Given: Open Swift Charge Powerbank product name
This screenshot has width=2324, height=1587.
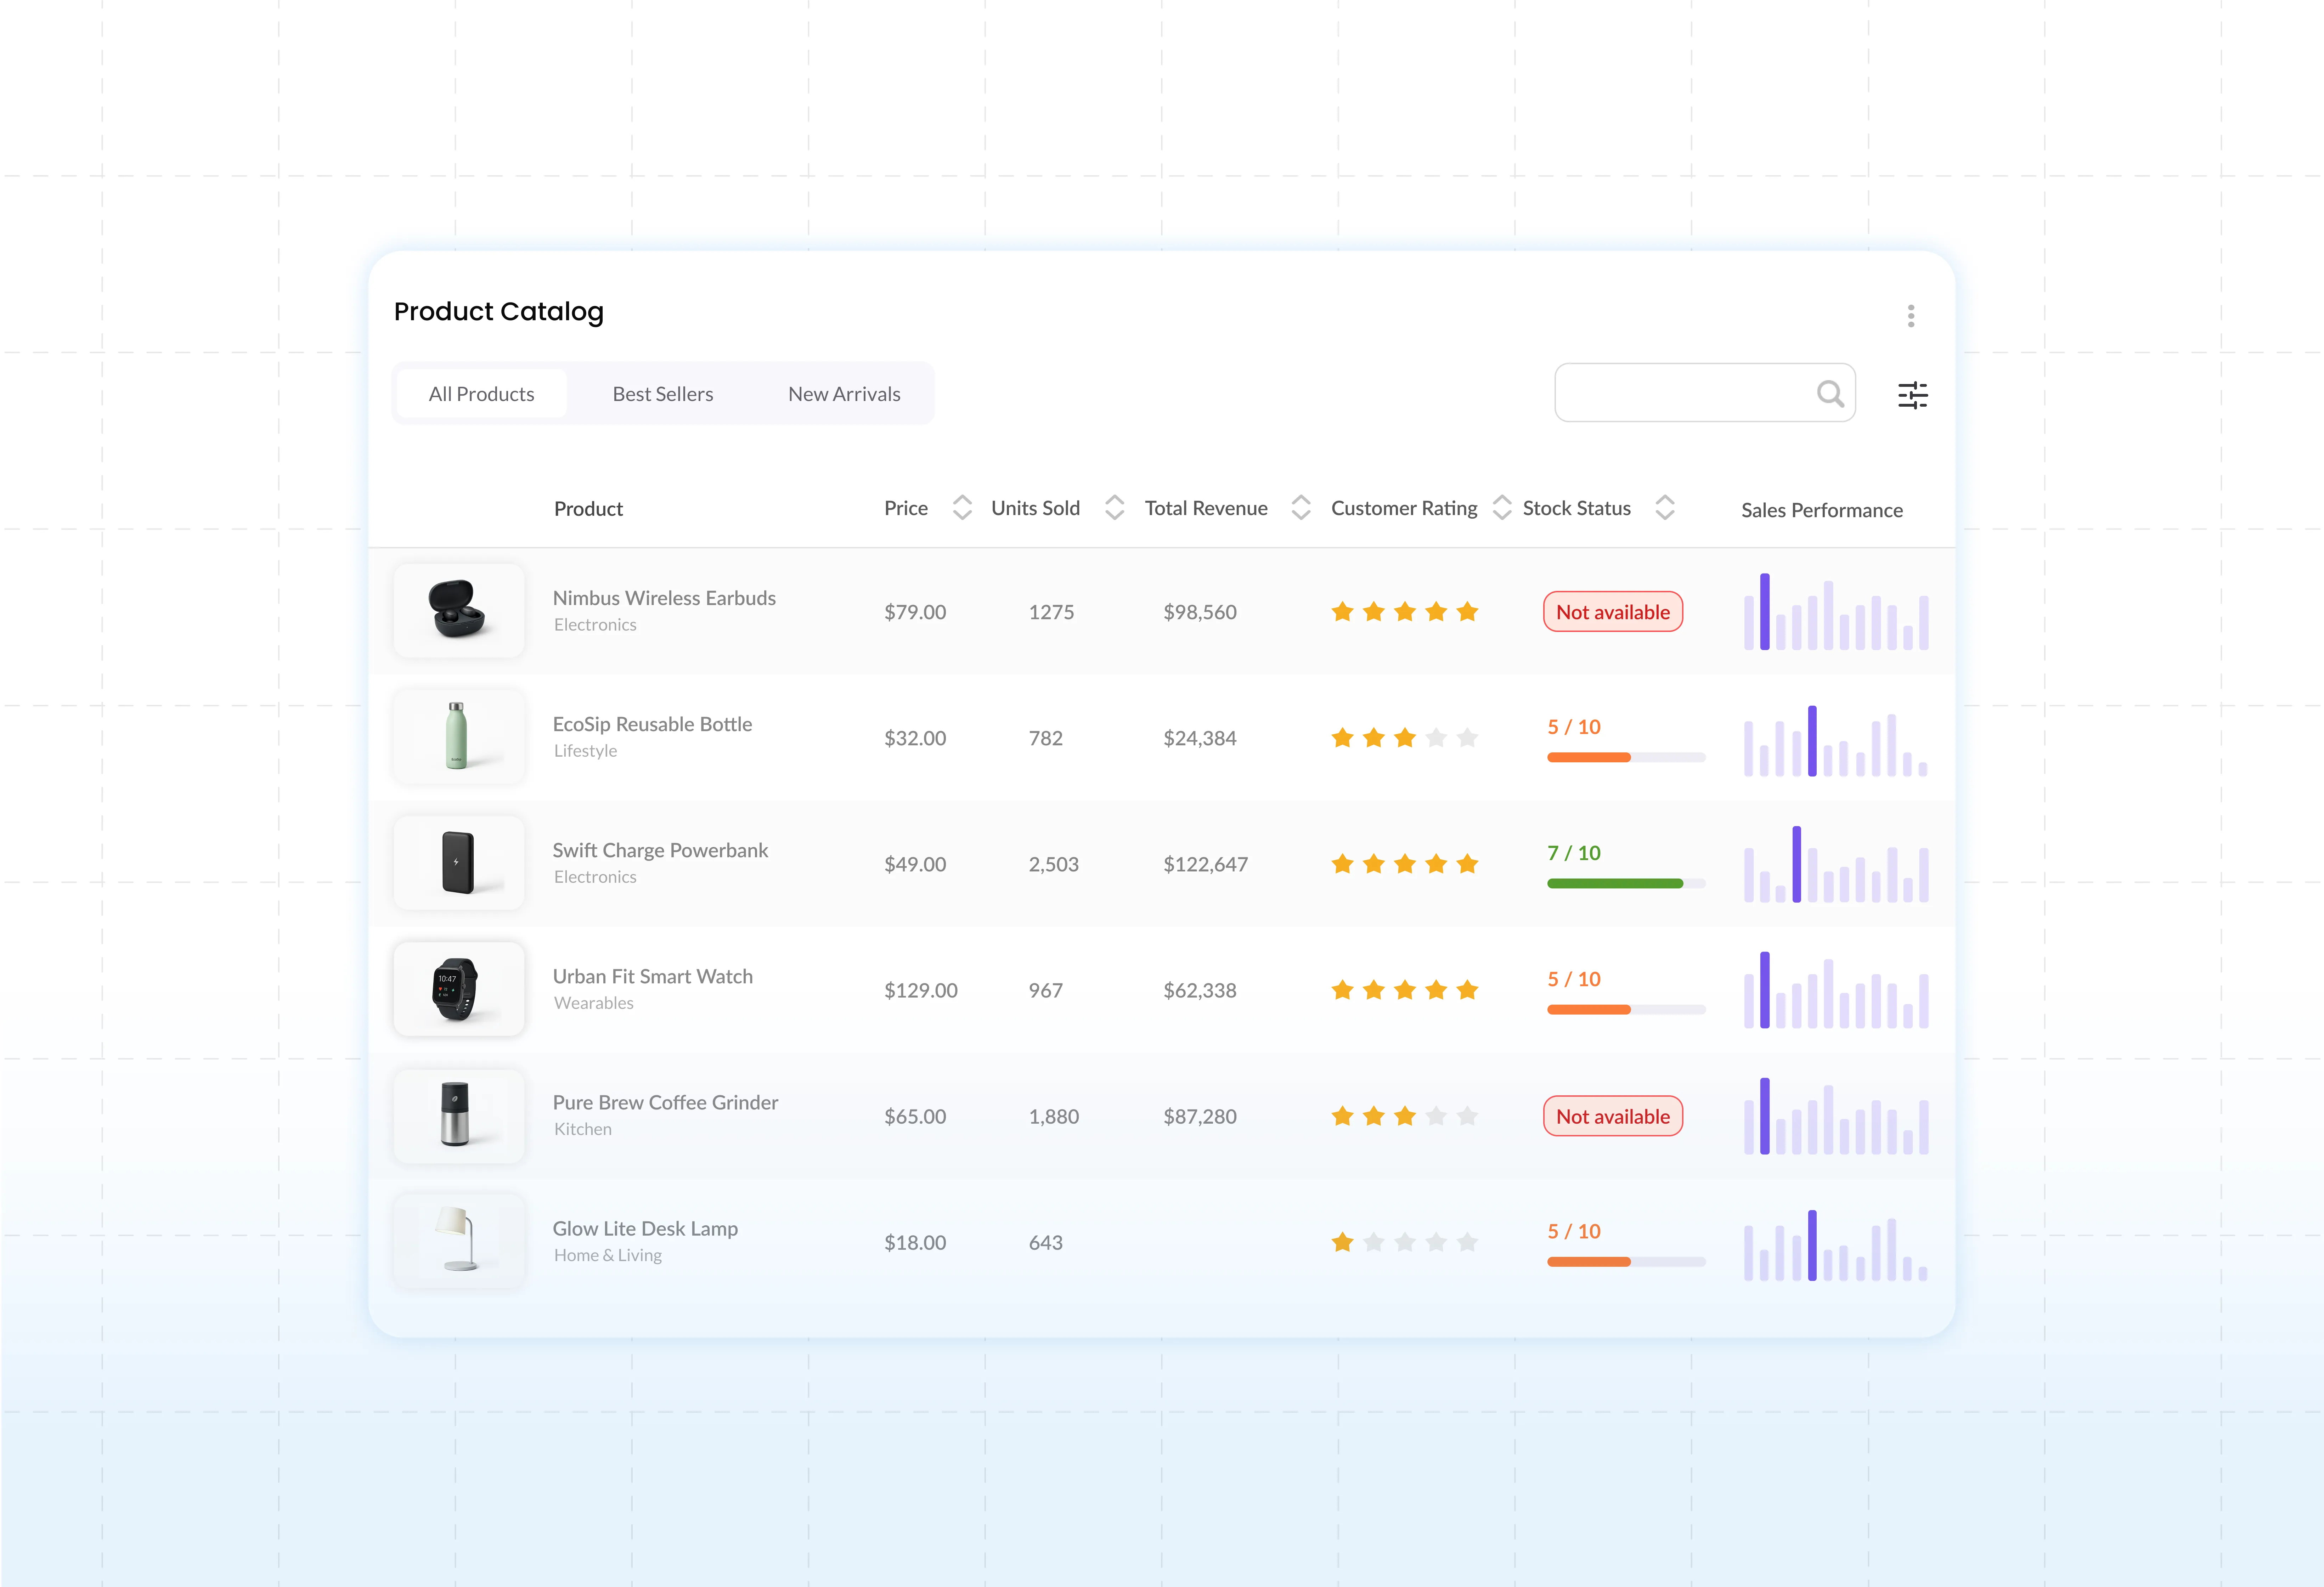Looking at the screenshot, I should (660, 850).
